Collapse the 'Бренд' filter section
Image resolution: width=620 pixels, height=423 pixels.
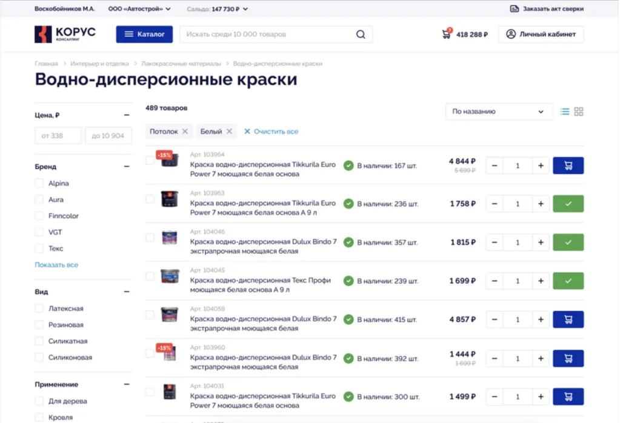127,166
